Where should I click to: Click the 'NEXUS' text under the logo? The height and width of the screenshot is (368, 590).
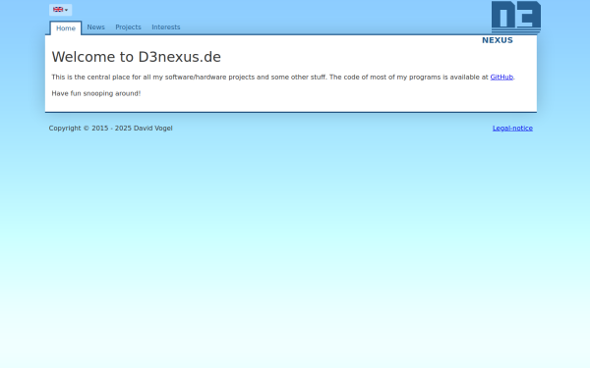coord(498,40)
